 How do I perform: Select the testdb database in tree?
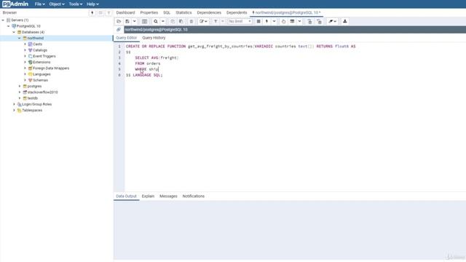(x=32, y=98)
